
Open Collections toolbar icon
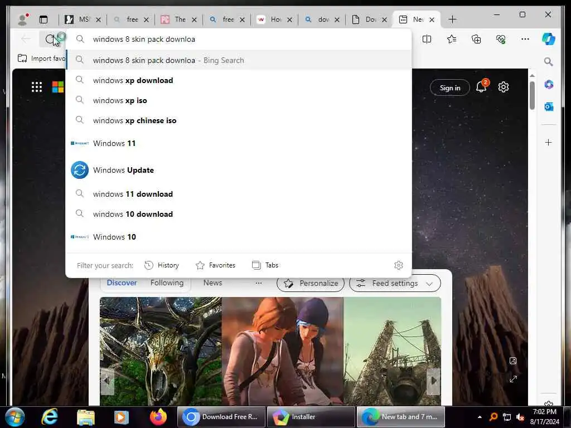click(x=476, y=39)
